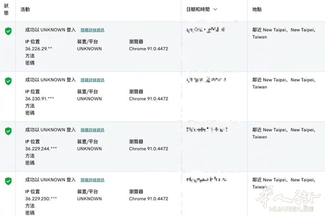Click the 狀態 column header
Screen dimensions: 325x216
(x=6, y=9)
